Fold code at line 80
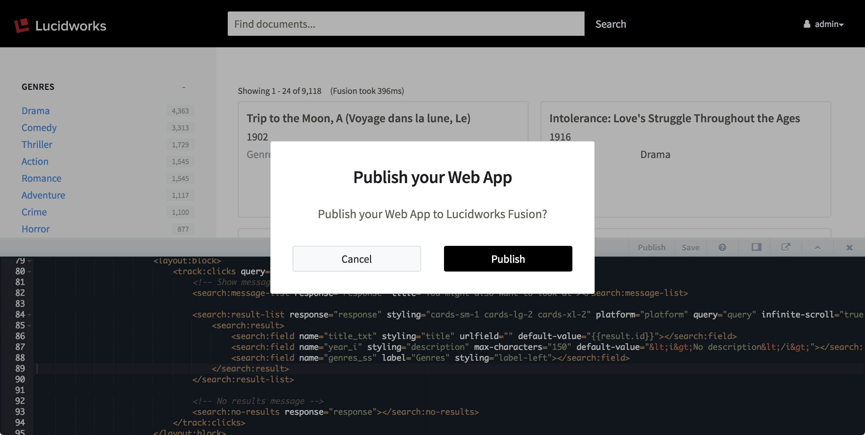865x435 pixels. tap(30, 272)
